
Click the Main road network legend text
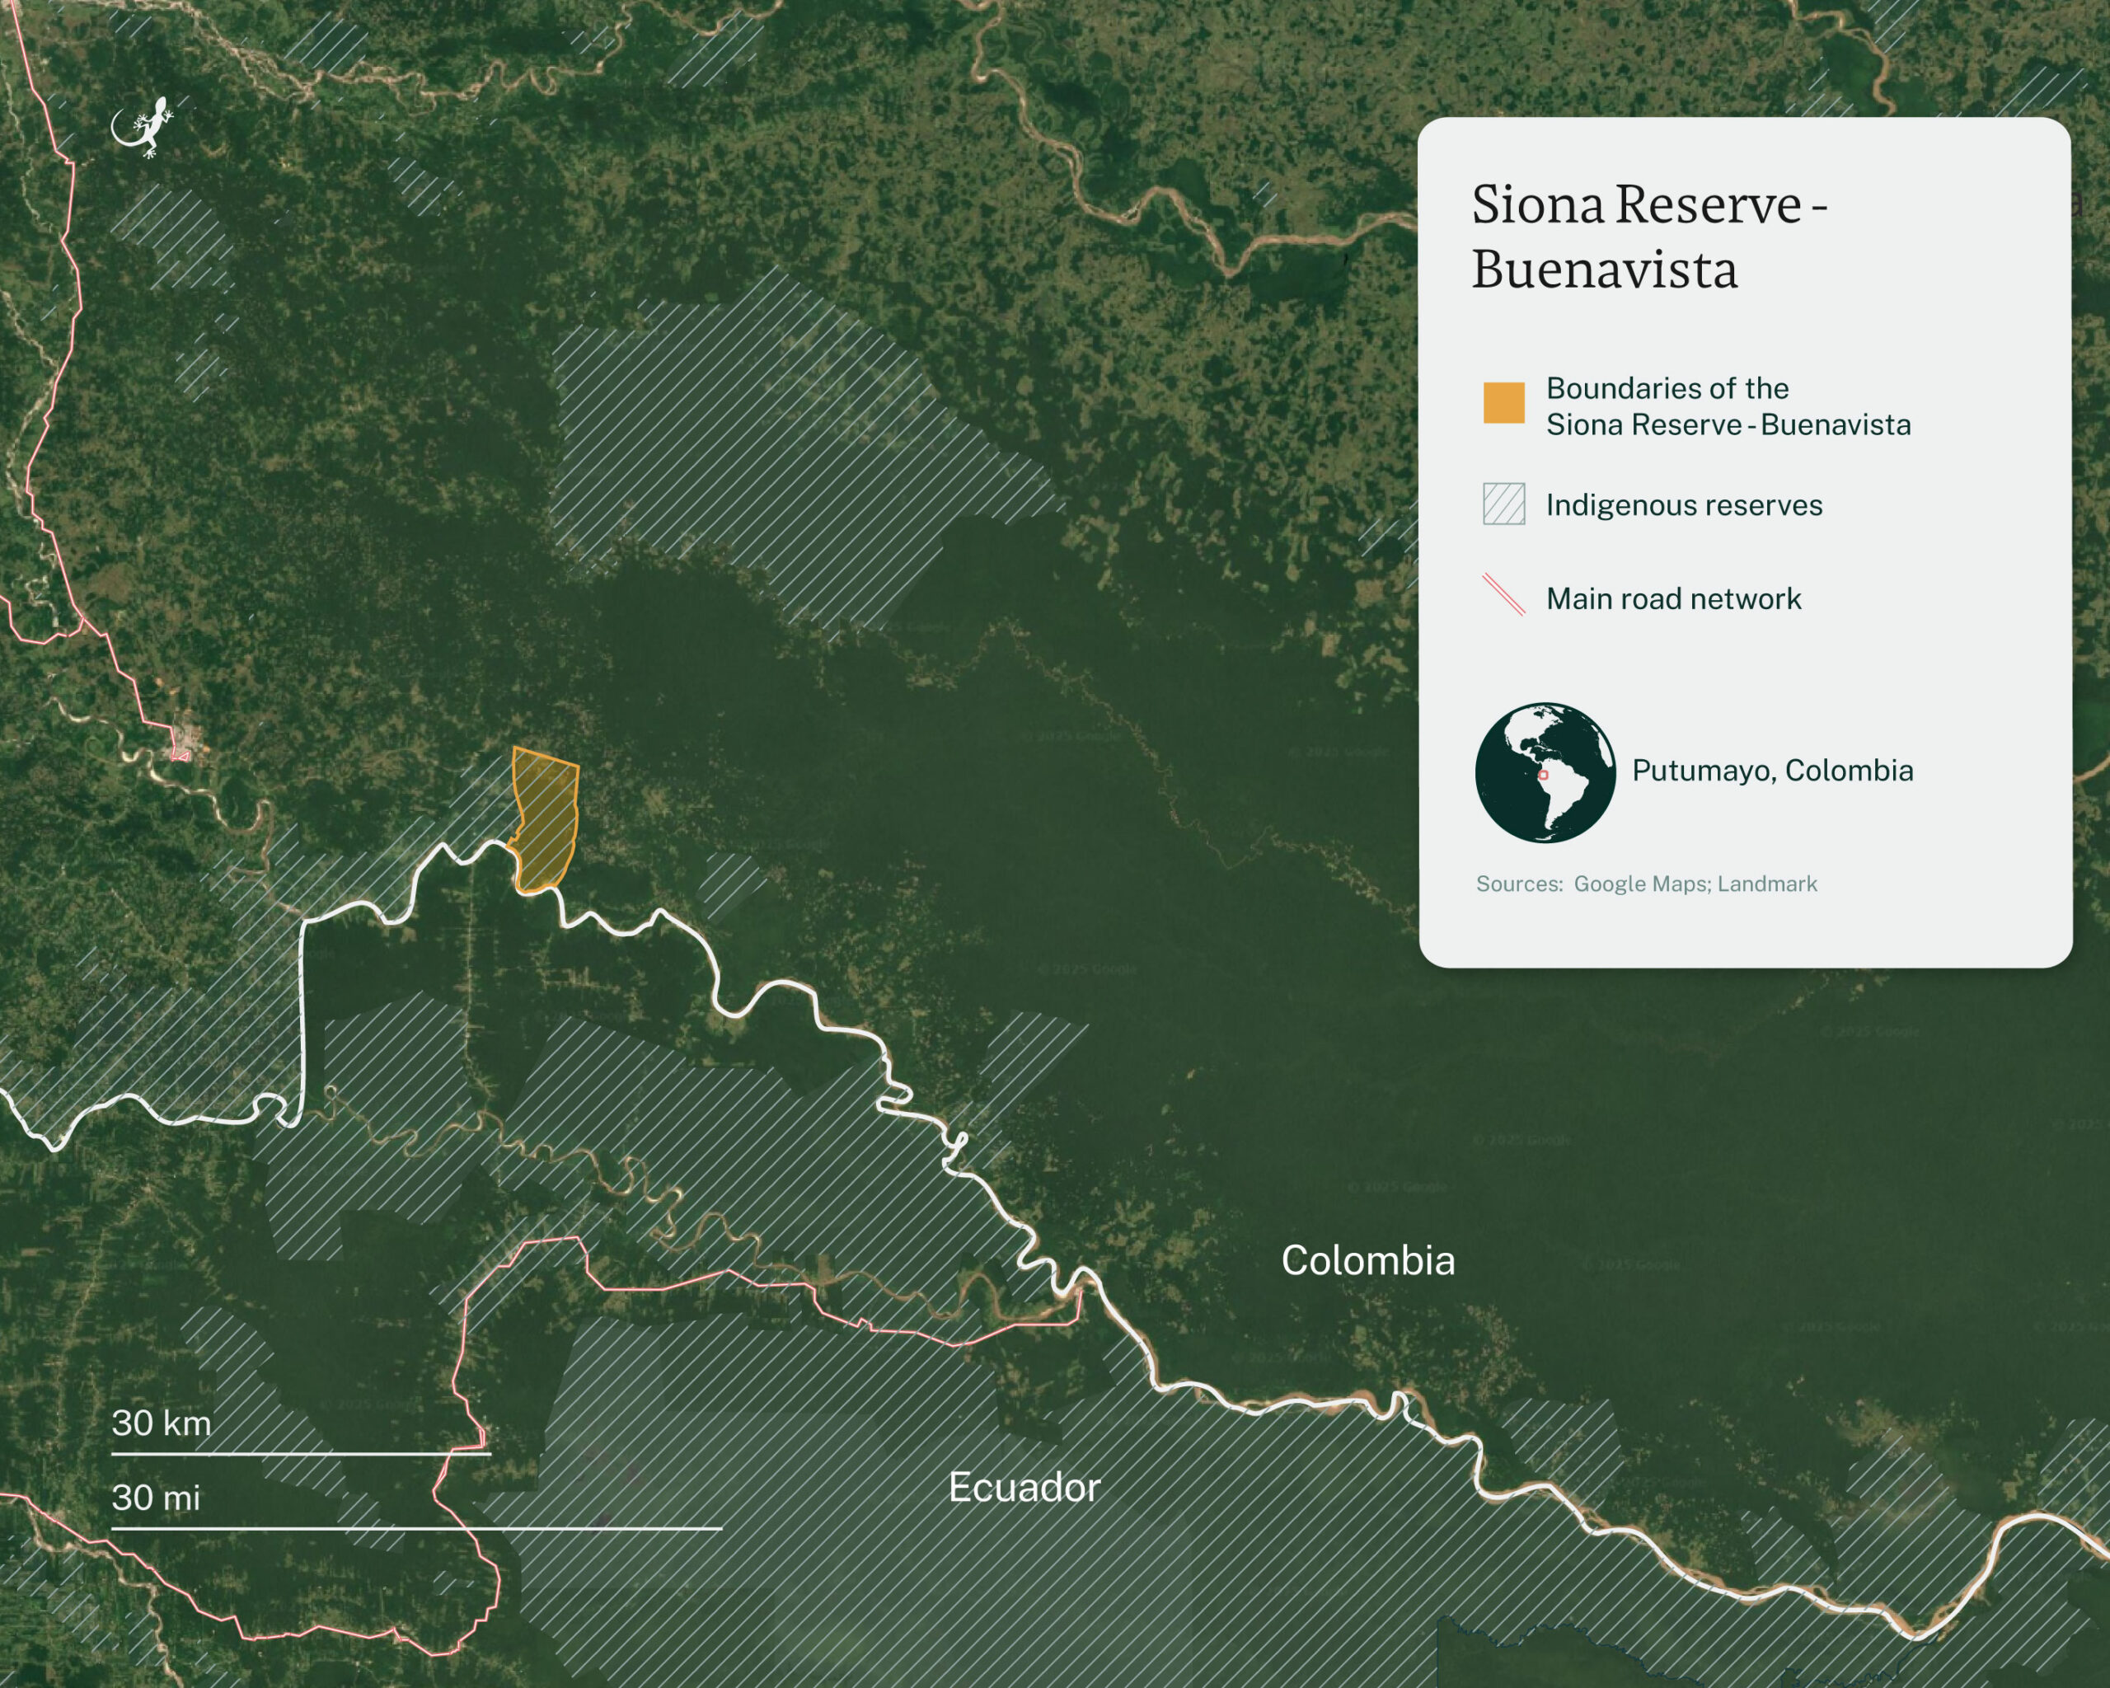pyautogui.click(x=1672, y=599)
